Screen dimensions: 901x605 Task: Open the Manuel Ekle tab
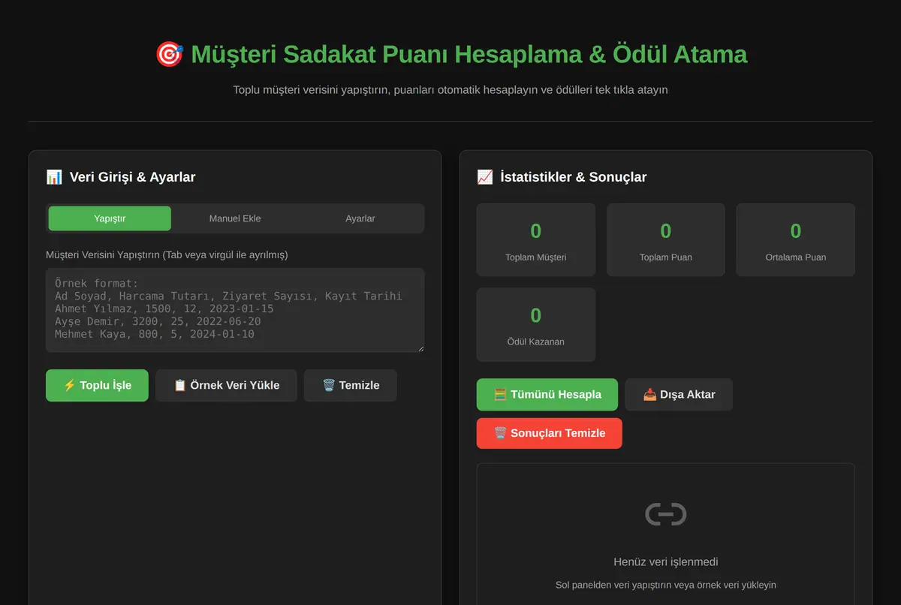click(235, 218)
